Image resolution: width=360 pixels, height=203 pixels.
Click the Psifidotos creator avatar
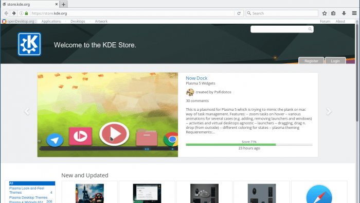tap(190, 92)
